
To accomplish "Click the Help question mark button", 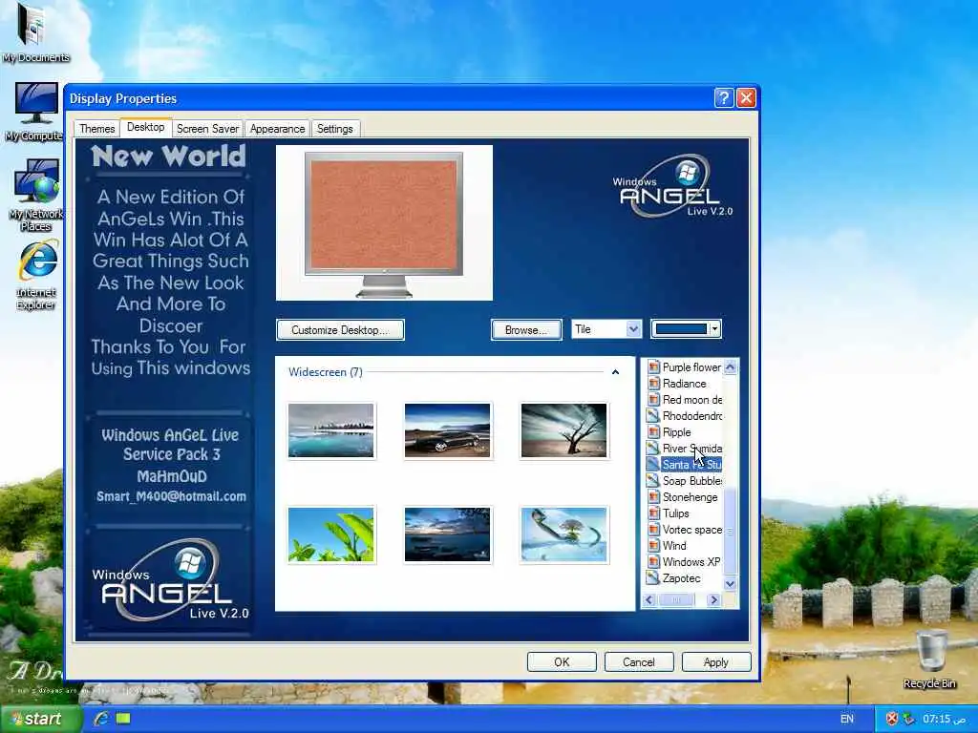I will [724, 98].
